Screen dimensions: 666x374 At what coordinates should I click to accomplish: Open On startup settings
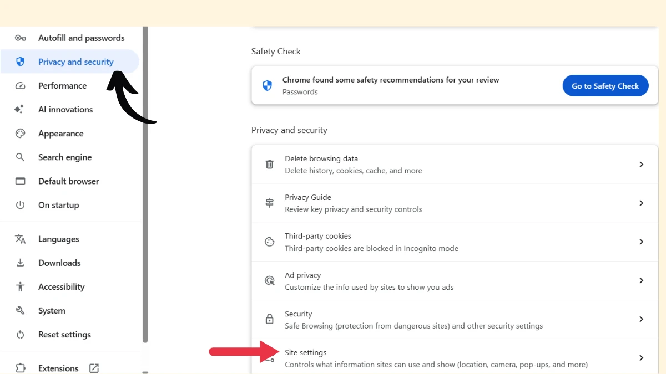(x=69, y=205)
